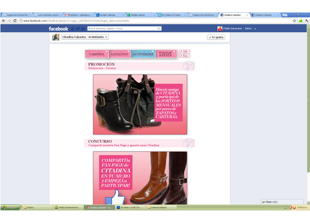The height and width of the screenshot is (221, 310).
Task: Open the account dropdown arrow
Action: tap(255, 29)
